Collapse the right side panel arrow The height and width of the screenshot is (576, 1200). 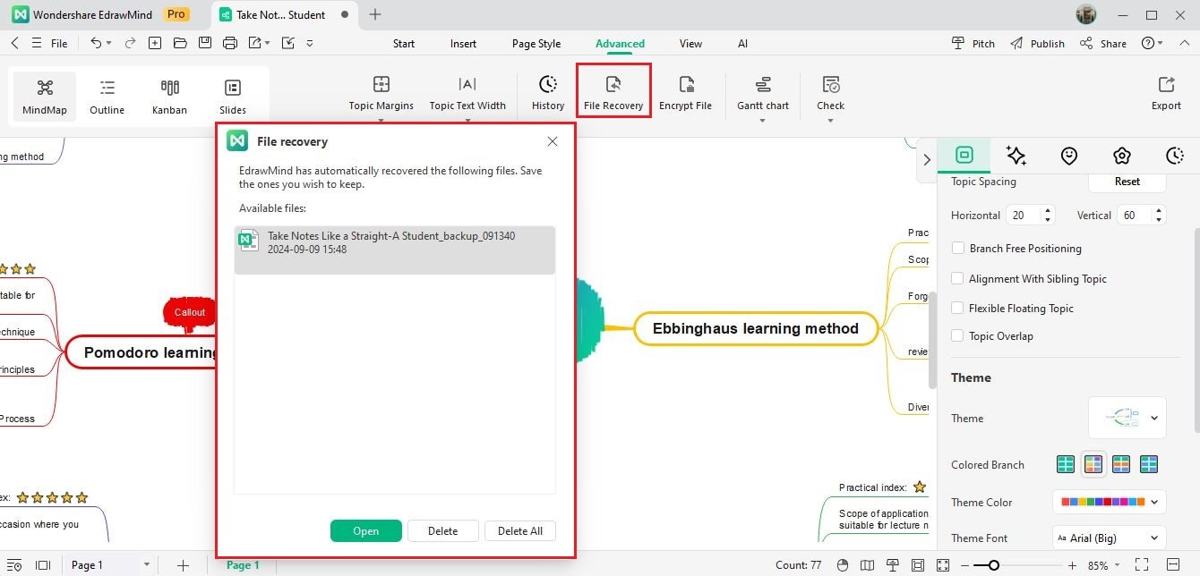927,159
